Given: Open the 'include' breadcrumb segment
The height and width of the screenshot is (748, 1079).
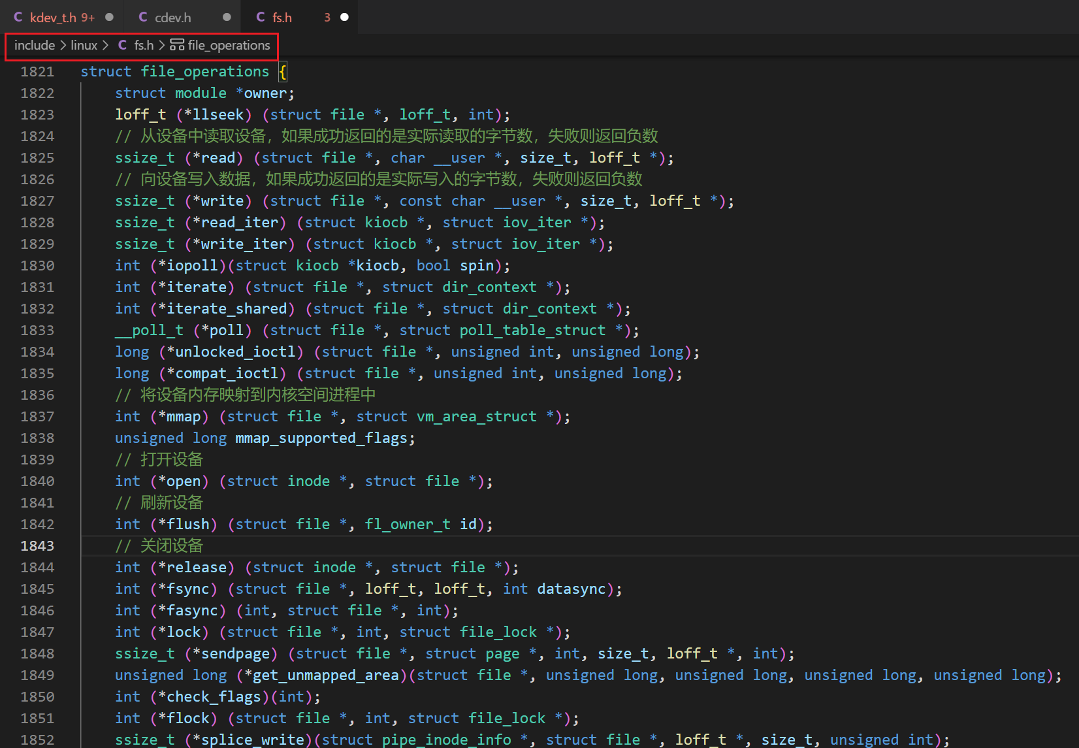Looking at the screenshot, I should point(35,46).
